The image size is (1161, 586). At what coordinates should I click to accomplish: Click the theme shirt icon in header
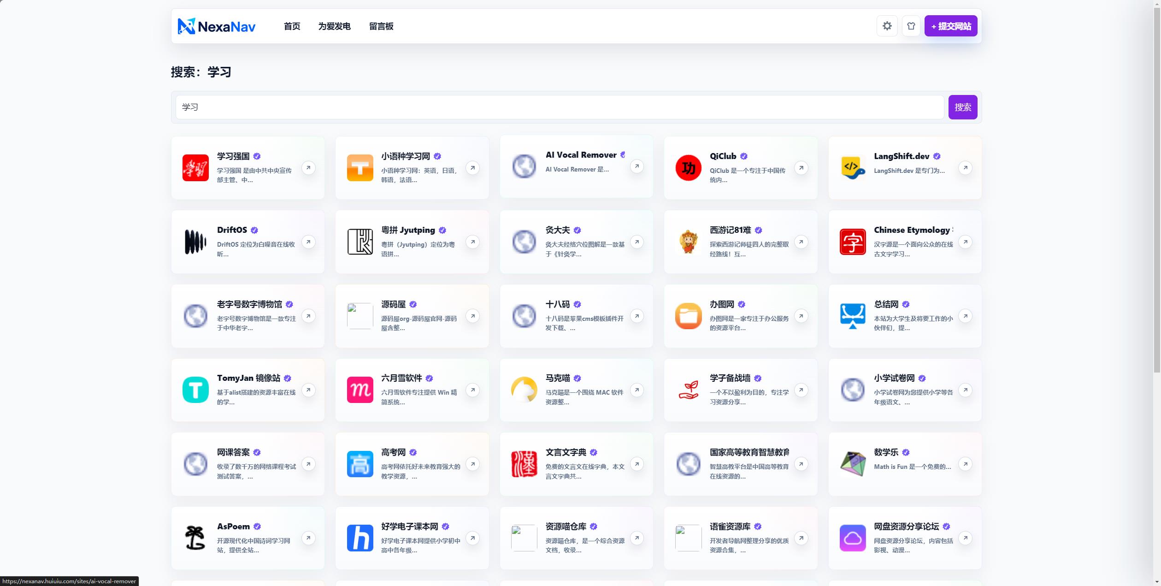point(911,26)
